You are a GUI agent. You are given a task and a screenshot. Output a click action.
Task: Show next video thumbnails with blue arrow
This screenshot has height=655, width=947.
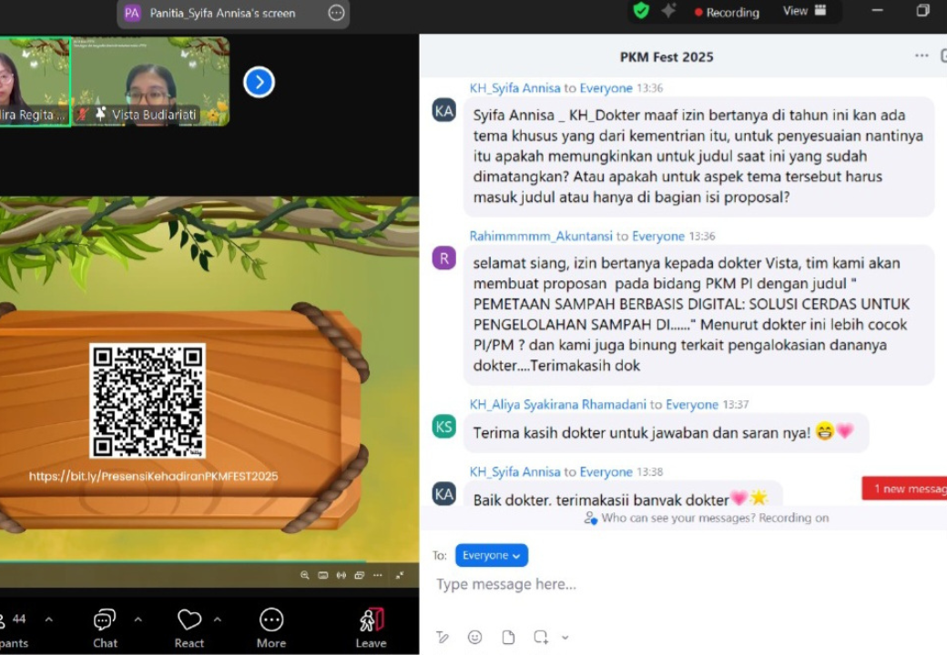[260, 82]
